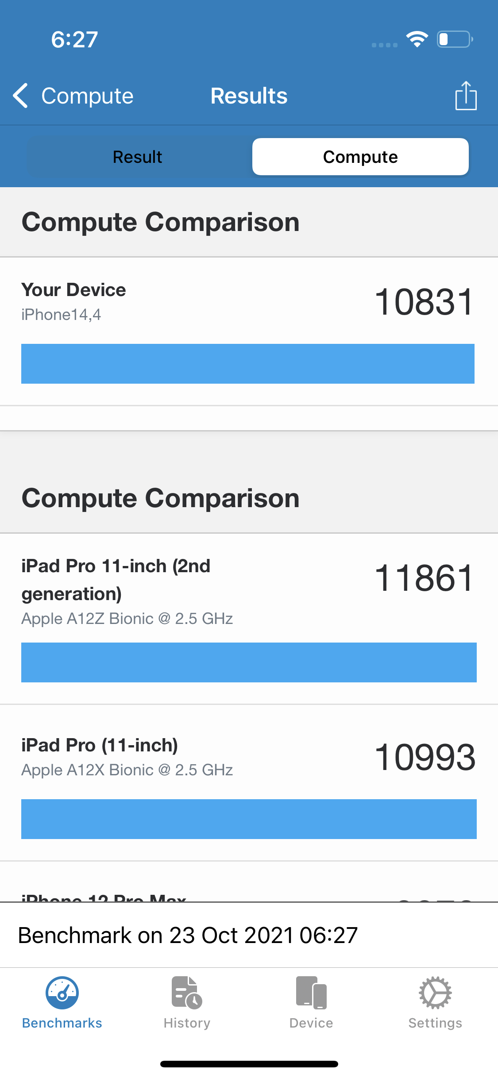Switch to the Result segment
This screenshot has width=498, height=1078.
coord(137,157)
